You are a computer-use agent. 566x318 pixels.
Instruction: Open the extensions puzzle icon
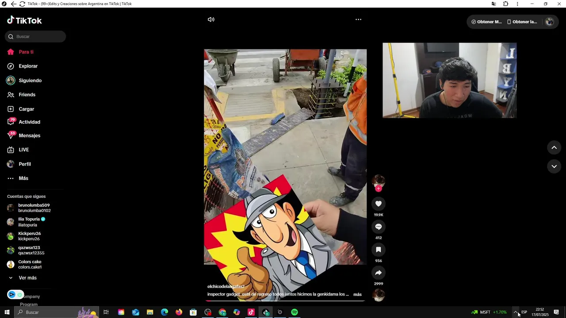point(505,4)
